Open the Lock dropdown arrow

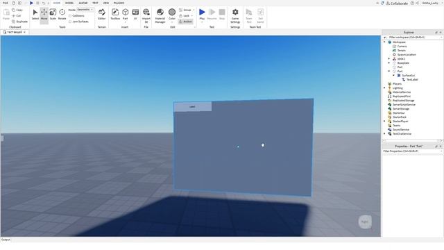(x=192, y=15)
